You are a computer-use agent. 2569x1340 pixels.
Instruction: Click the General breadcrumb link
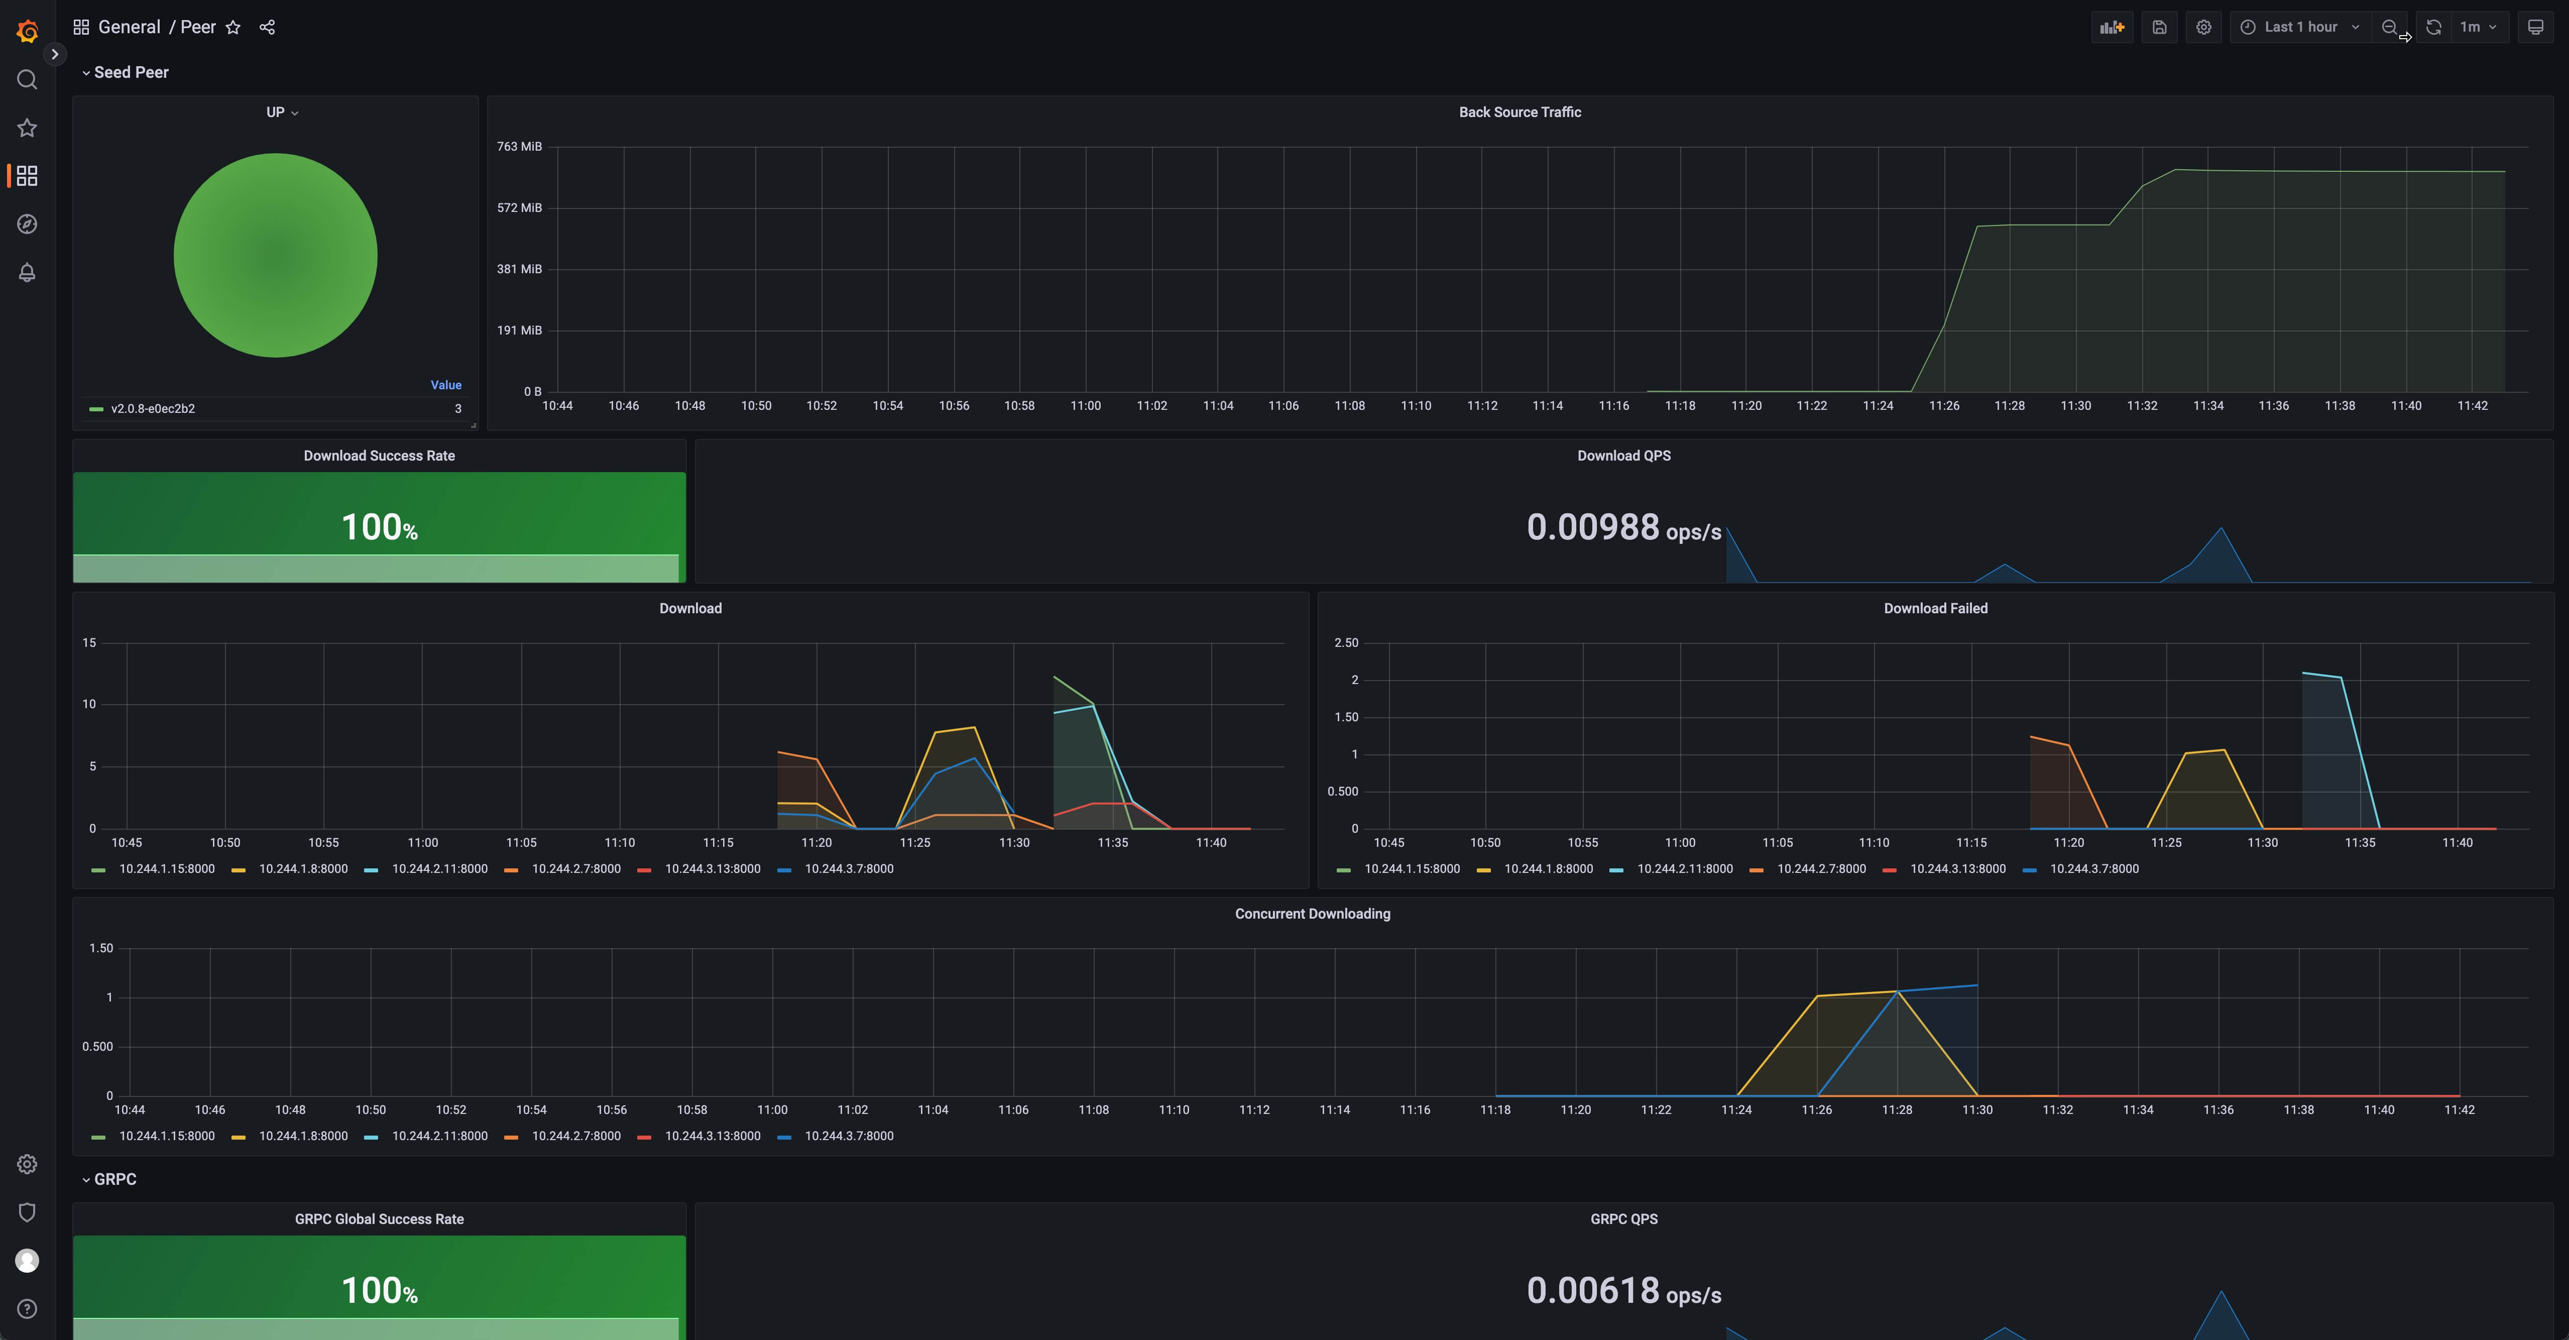(129, 27)
